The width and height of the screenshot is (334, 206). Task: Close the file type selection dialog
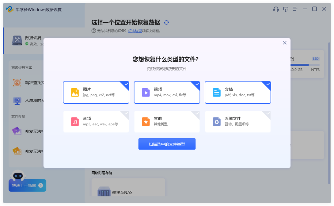coord(285,43)
